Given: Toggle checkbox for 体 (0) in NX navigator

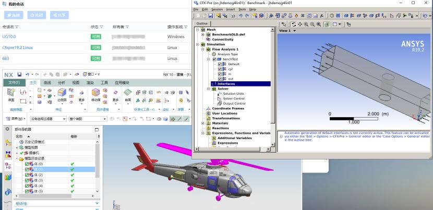Looking at the screenshot, I should click(27, 164).
